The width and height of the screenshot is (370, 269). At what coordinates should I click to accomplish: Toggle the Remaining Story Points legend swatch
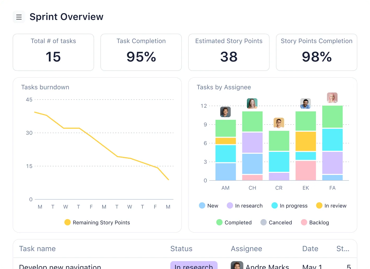pos(68,222)
